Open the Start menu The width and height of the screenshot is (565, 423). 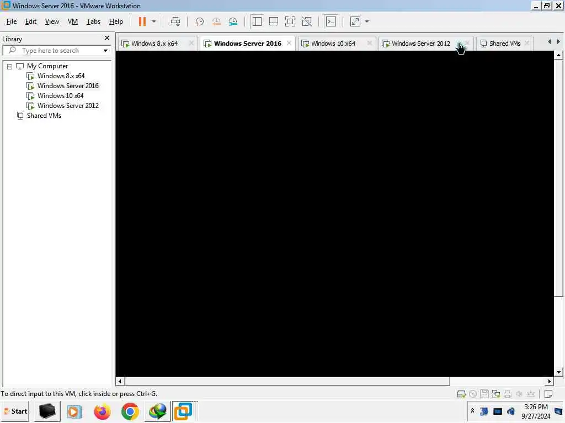15,411
